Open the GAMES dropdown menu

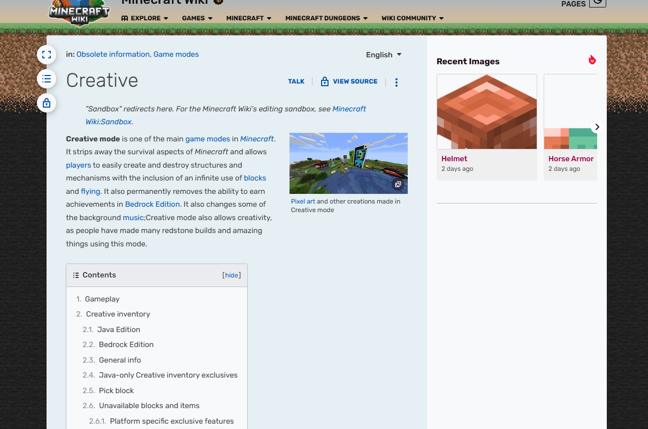(x=197, y=18)
